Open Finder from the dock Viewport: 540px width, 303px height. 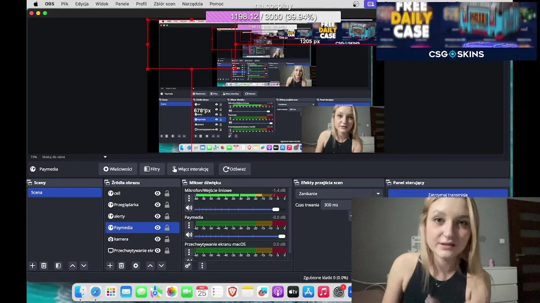pyautogui.click(x=80, y=292)
